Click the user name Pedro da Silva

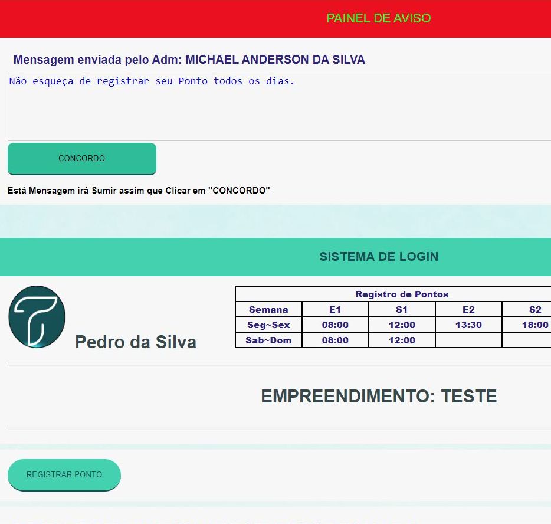136,342
